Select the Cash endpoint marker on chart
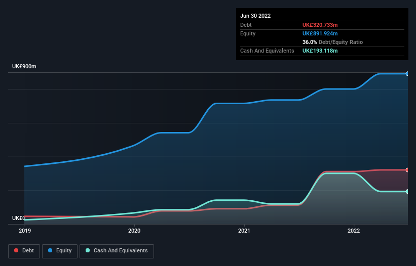 407,191
